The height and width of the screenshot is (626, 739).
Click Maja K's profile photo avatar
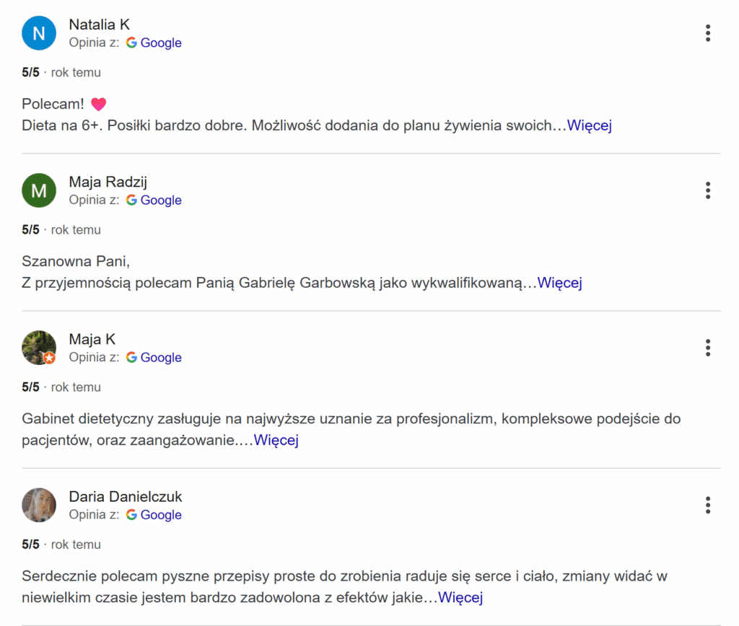(39, 348)
